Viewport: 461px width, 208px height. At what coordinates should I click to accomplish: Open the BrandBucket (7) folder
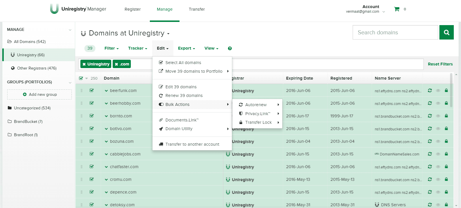(25, 121)
